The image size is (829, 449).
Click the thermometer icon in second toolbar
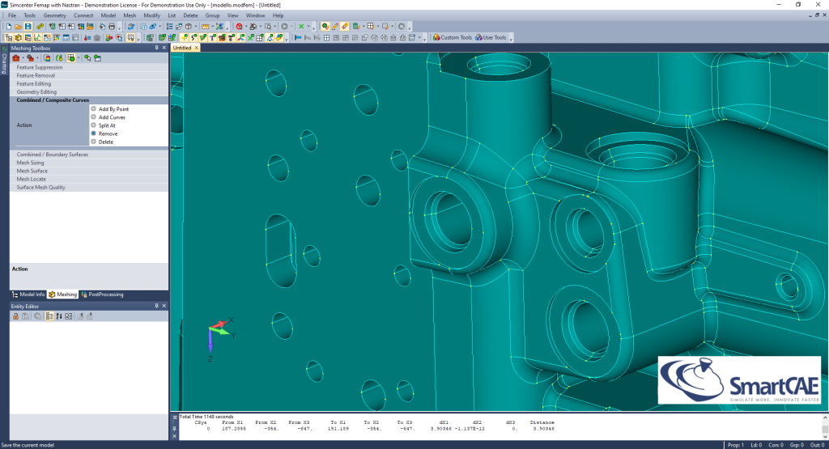(x=87, y=37)
